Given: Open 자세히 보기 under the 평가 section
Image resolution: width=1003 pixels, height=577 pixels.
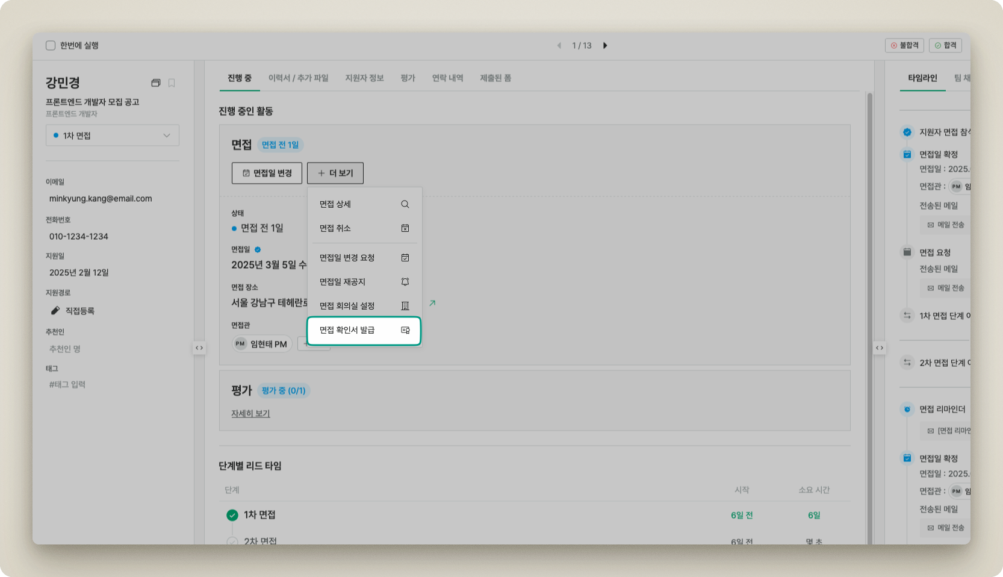Looking at the screenshot, I should coord(250,413).
